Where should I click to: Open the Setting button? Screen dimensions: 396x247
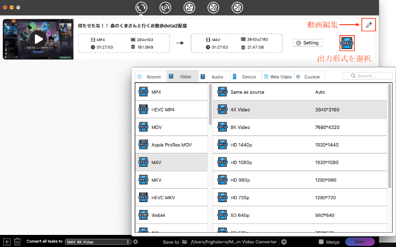307,43
